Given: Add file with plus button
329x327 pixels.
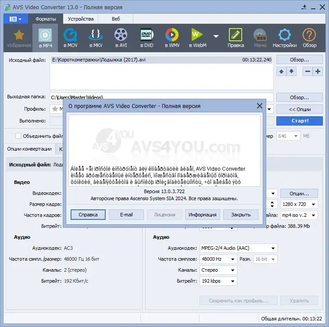Looking at the screenshot, I should pyautogui.click(x=318, y=72).
